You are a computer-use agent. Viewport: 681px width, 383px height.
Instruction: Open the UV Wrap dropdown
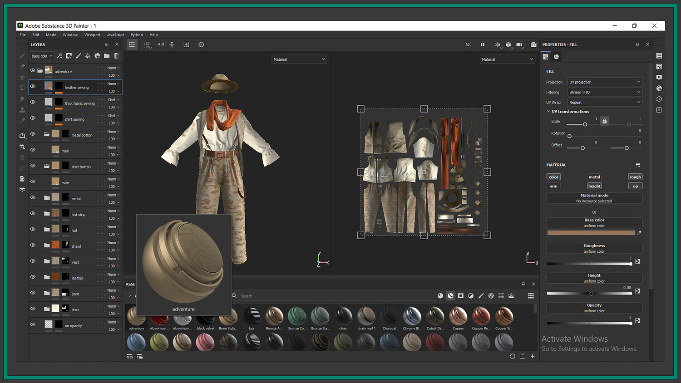coord(605,103)
